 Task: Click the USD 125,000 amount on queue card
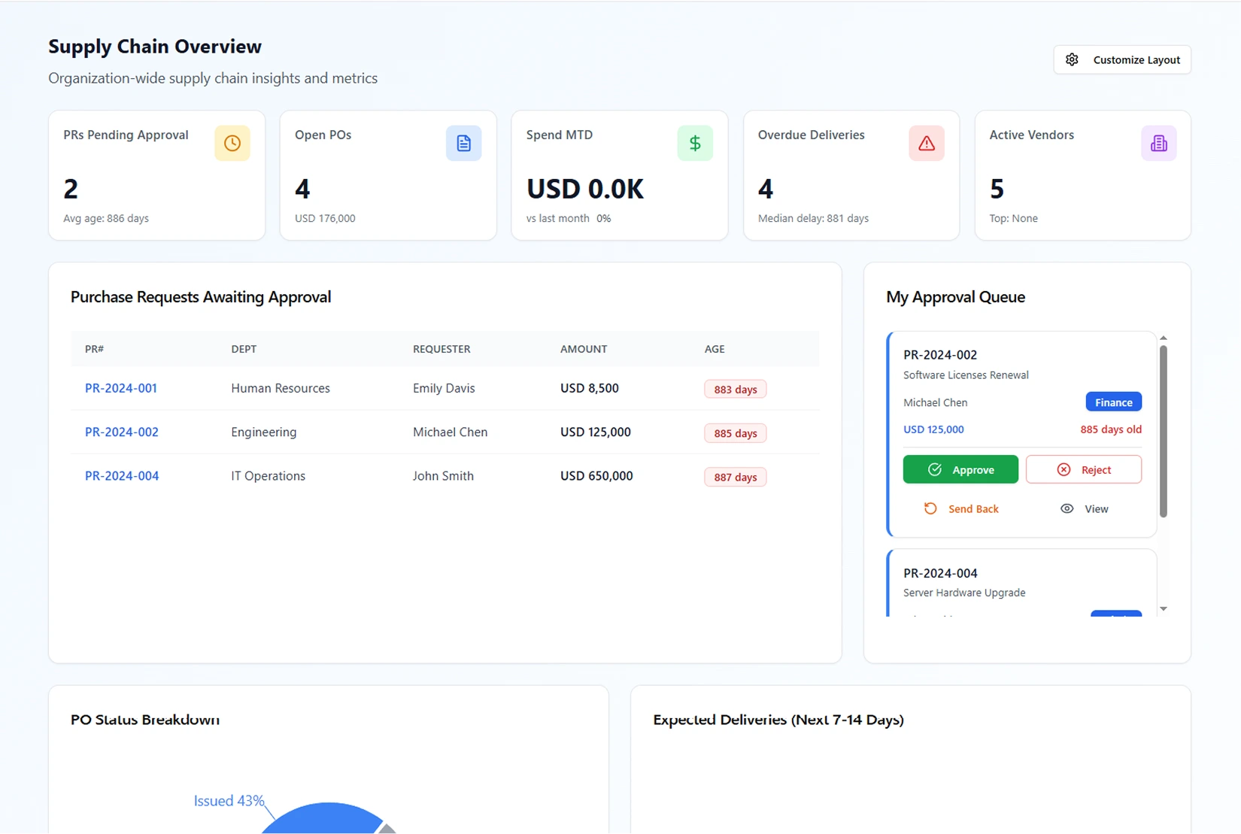pyautogui.click(x=933, y=429)
